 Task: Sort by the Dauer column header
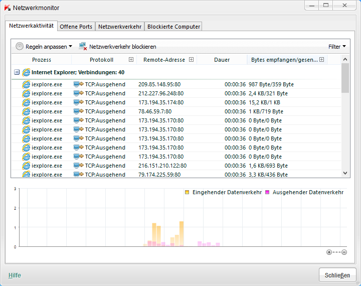point(222,60)
